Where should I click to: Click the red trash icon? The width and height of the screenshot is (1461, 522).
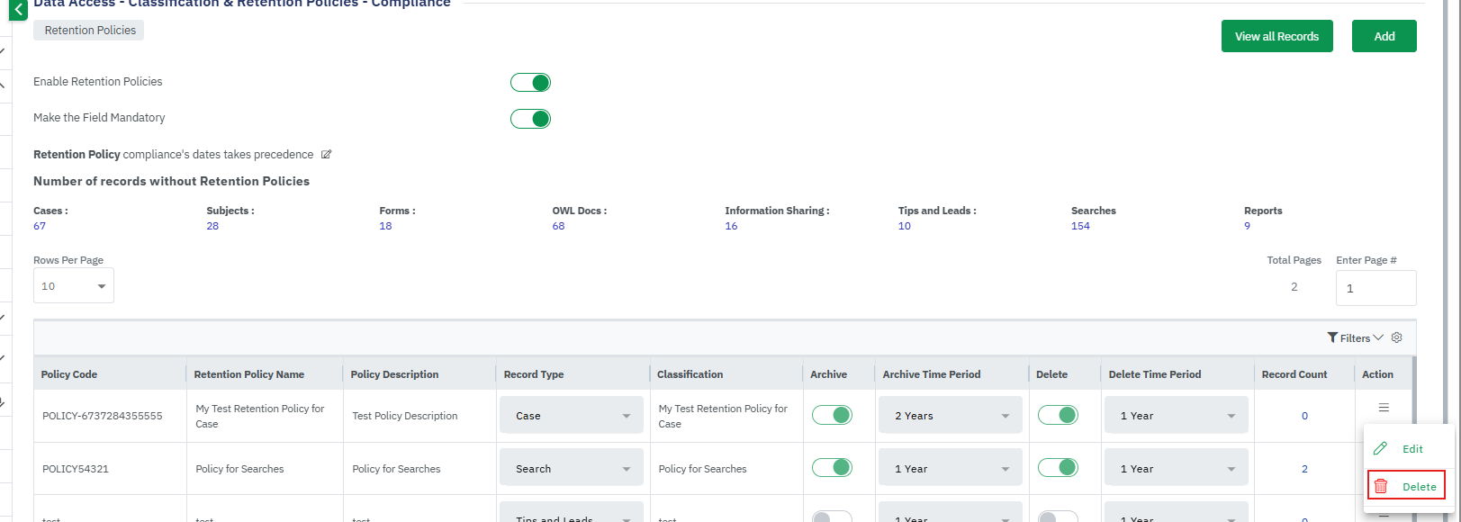pyautogui.click(x=1381, y=486)
